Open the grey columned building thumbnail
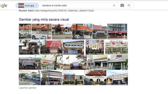This screenshot has height=94, width=168. (x=118, y=62)
